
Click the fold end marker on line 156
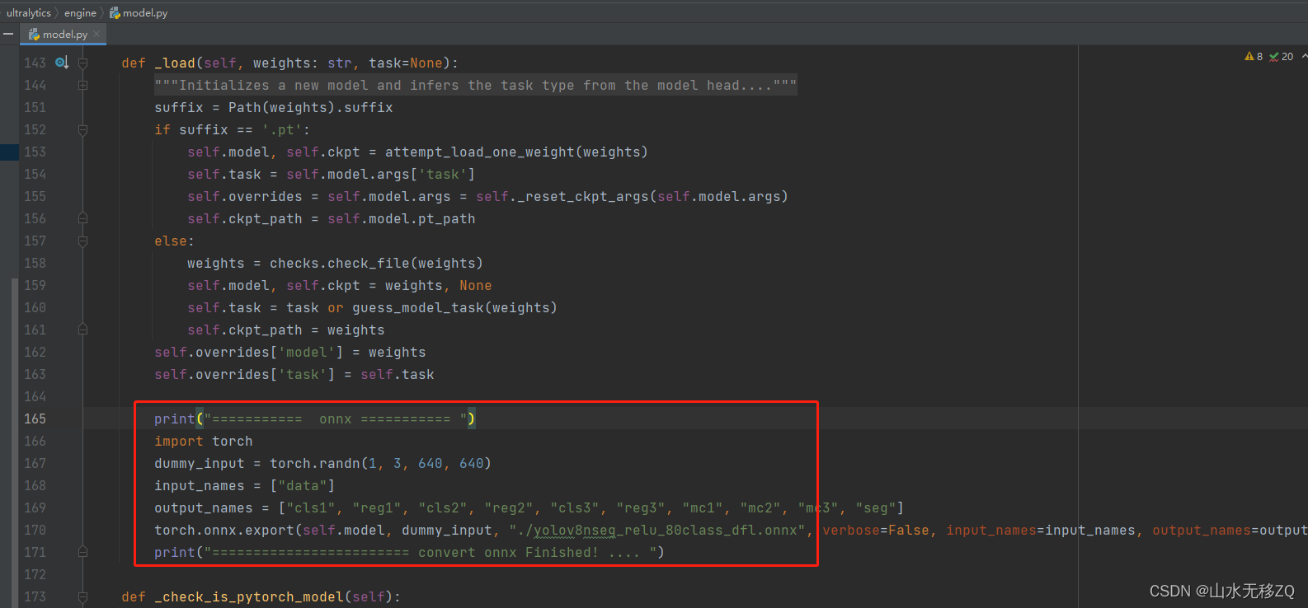(82, 218)
